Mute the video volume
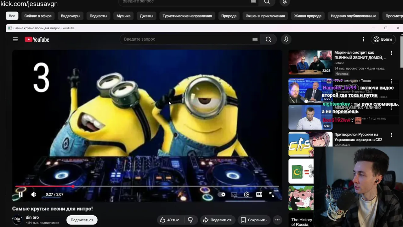The image size is (403, 227). (34, 195)
